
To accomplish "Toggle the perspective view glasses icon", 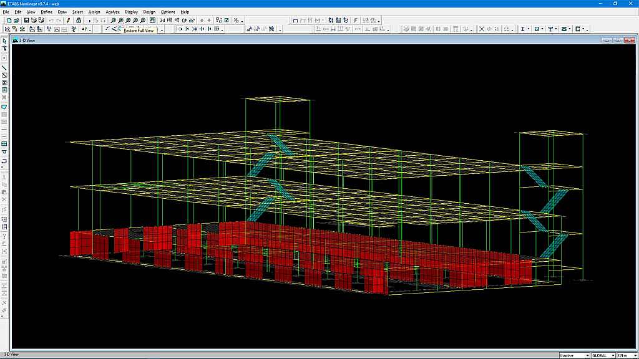I will [192, 21].
